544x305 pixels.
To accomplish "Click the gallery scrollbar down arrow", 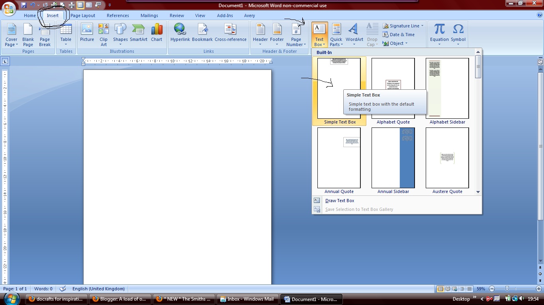I will pyautogui.click(x=478, y=192).
